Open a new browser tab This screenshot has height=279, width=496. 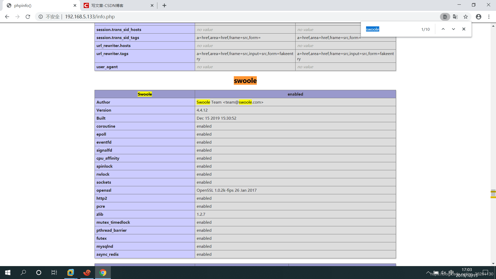point(164,5)
